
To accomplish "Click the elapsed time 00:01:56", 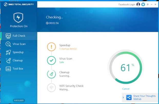I will (54, 23).
